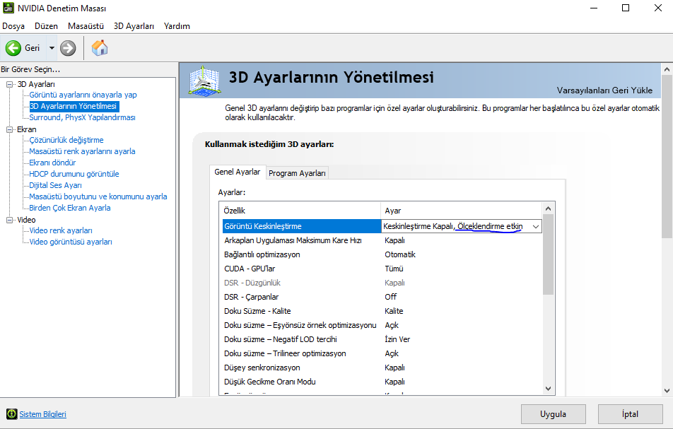Select Doku süzme – Trilineer optimizasyon row
The image size is (673, 429).
coord(382,354)
